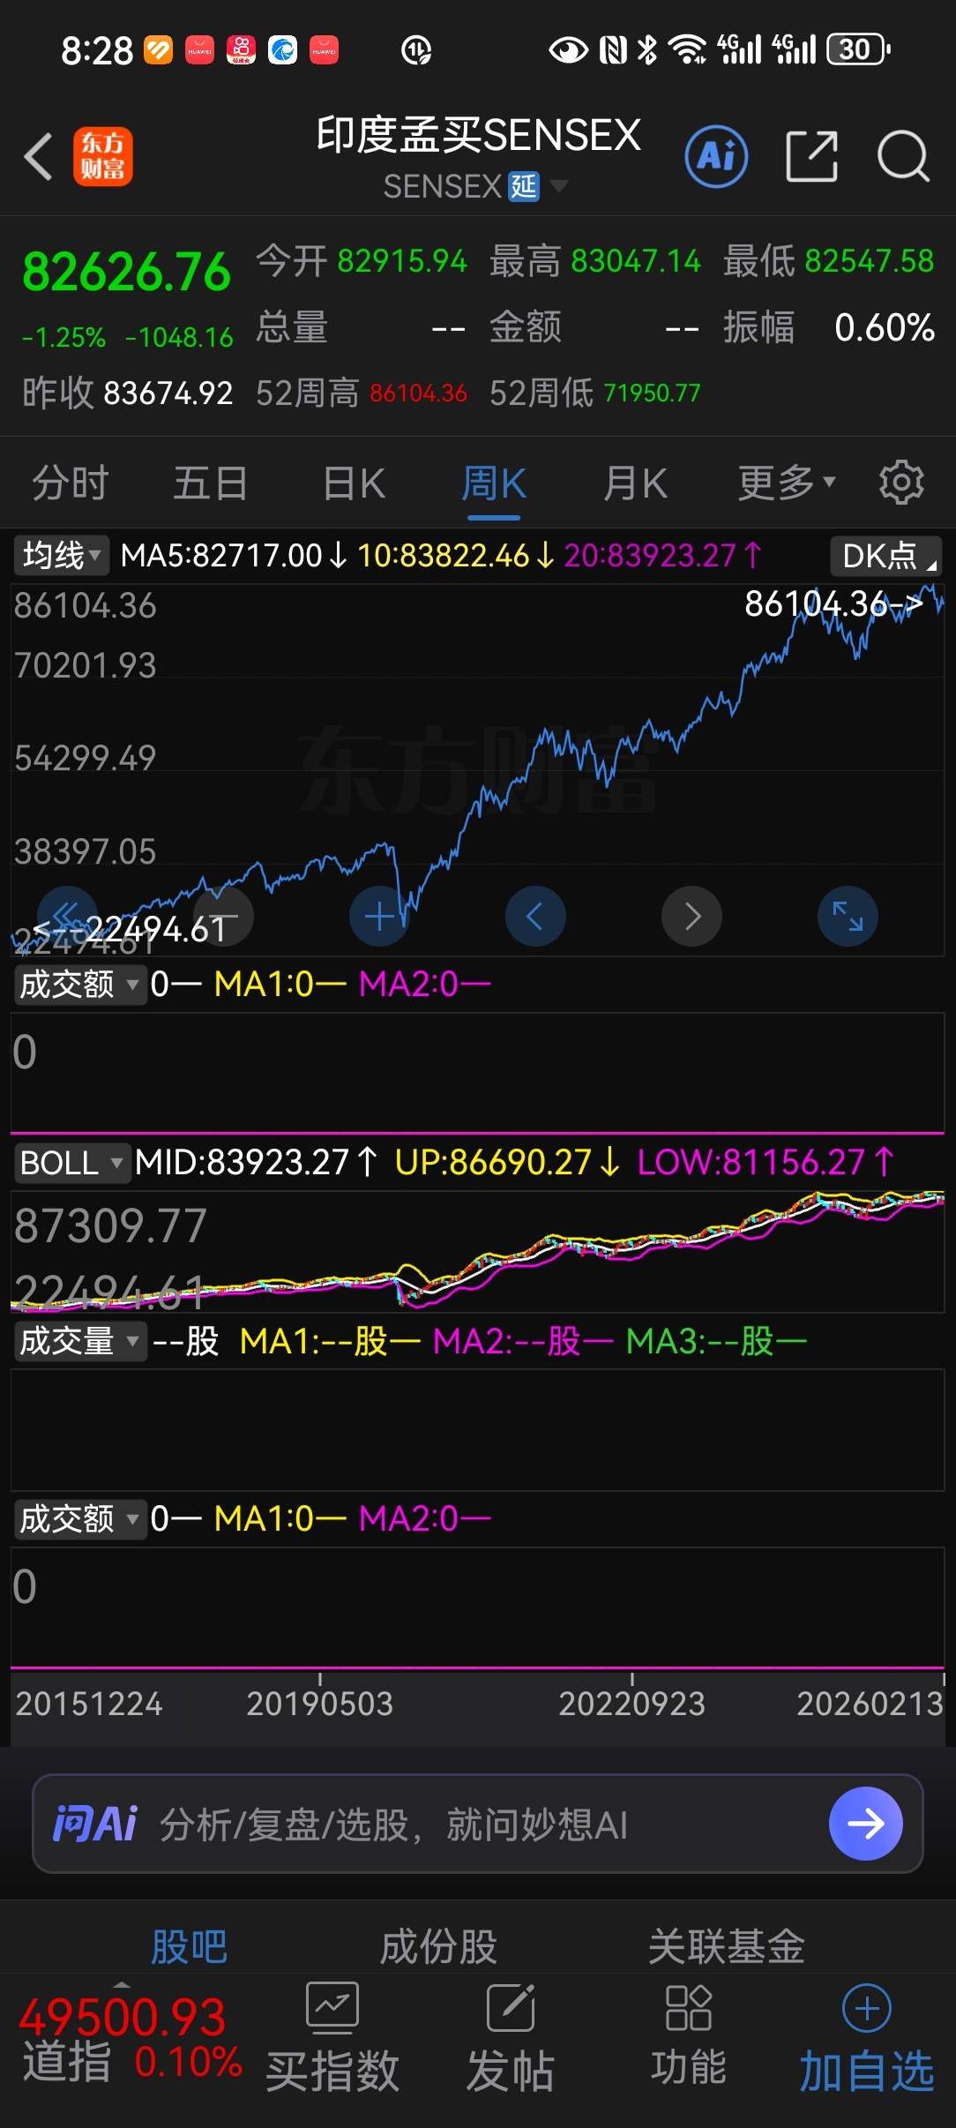Tap 加自选 plus icon
Viewport: 956px width, 2128px height.
point(866,2008)
